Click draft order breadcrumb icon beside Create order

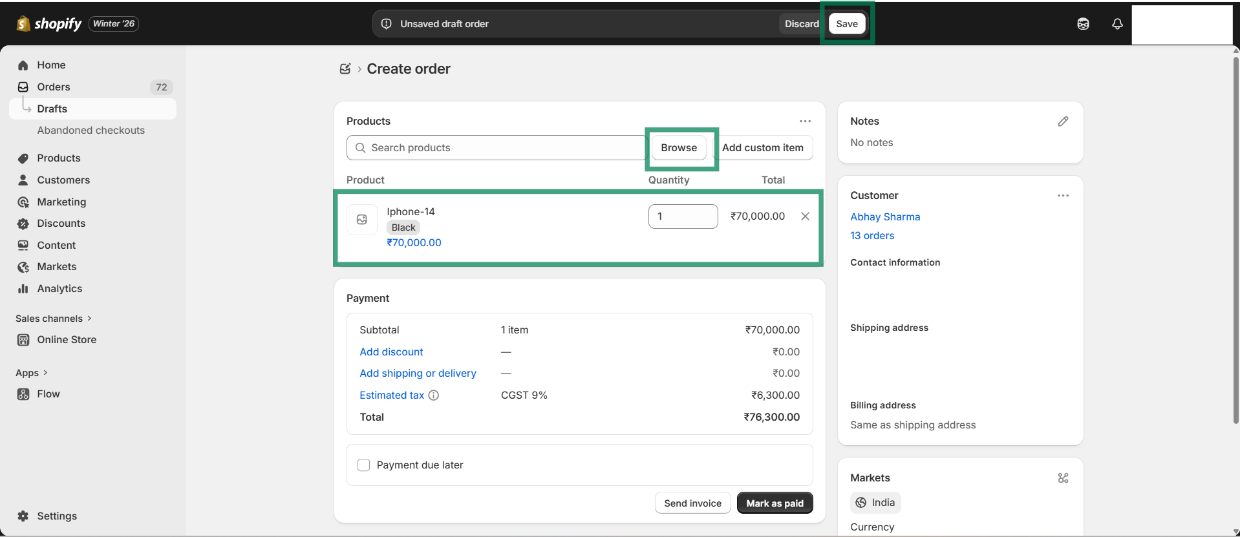[345, 69]
